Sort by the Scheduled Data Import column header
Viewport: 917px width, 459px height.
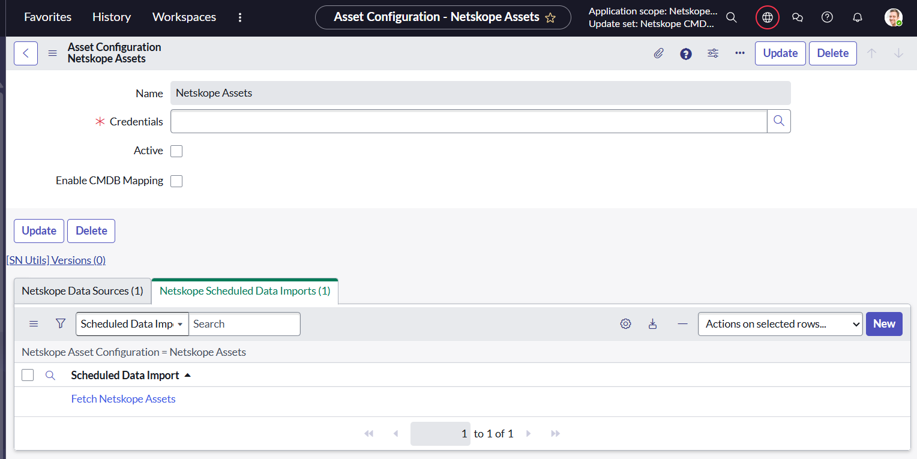click(125, 376)
